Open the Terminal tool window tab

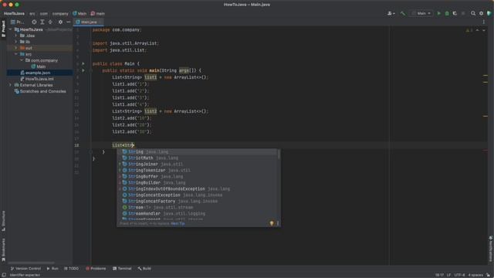122,269
